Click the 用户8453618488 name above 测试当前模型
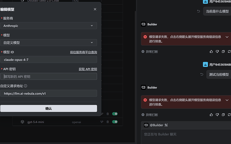Viewport: 231px width, 144px height. 220,64
